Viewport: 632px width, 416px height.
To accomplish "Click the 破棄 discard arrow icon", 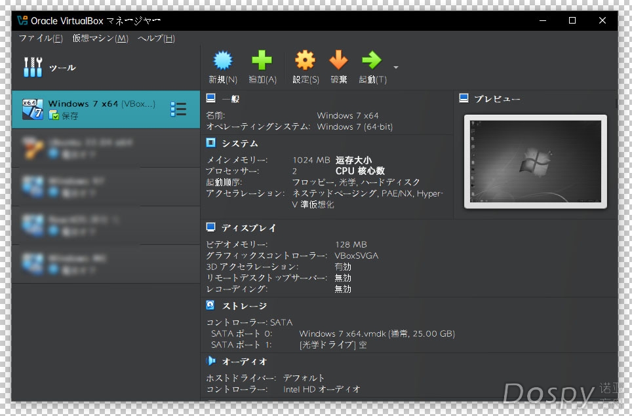I will 338,60.
